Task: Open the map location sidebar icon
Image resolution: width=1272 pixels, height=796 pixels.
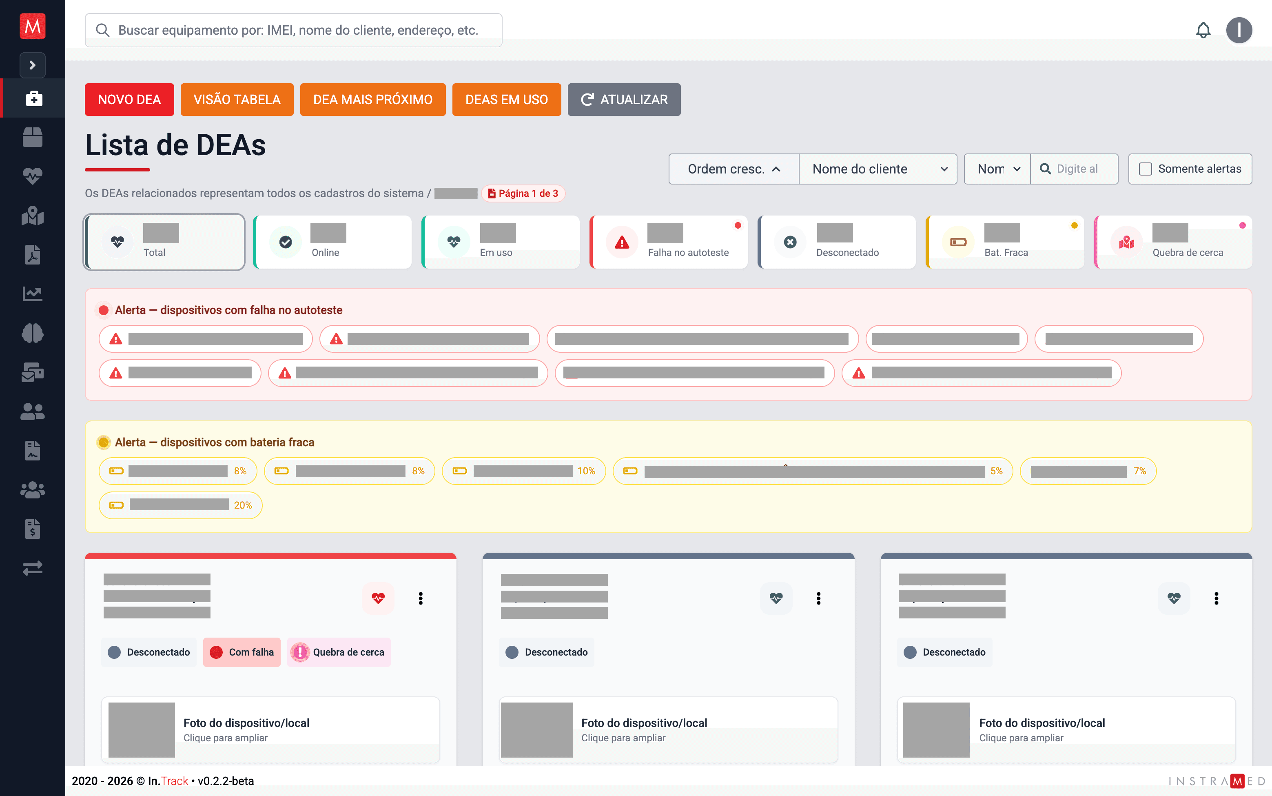Action: [33, 215]
